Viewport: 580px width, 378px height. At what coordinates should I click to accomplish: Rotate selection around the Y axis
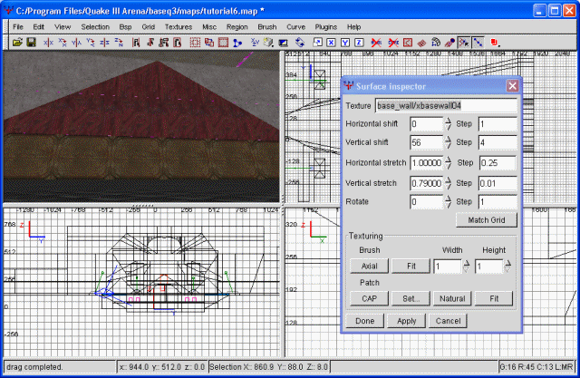[91, 43]
